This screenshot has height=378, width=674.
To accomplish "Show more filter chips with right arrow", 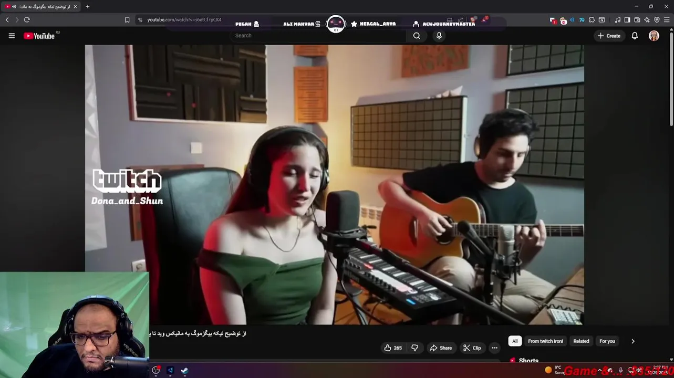I will click(x=632, y=341).
